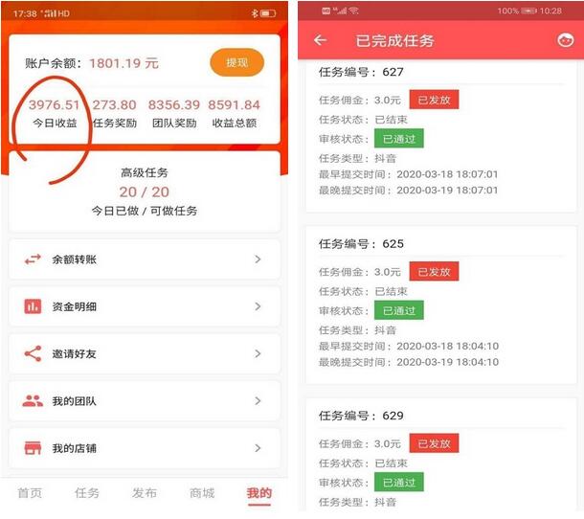Image resolution: width=584 pixels, height=519 pixels.
Task: Tap the Bluetooth icon in left status bar
Action: click(x=255, y=13)
